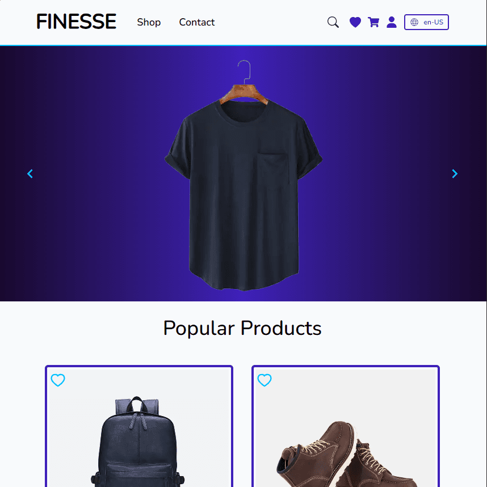Click the globe icon in language selector
Screen dimensions: 487x487
tap(414, 22)
